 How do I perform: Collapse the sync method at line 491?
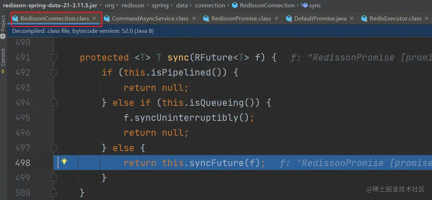[54, 58]
